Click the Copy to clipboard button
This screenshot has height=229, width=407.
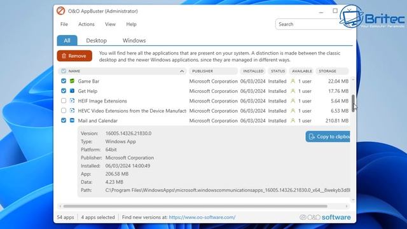point(328,137)
